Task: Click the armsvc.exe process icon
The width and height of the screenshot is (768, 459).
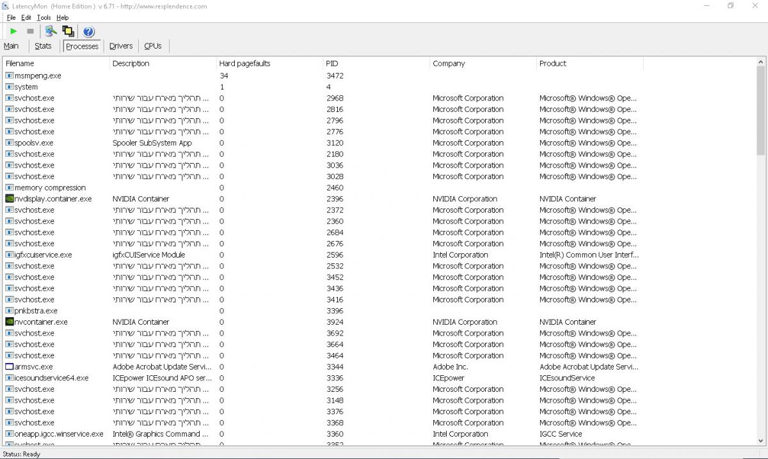Action: pyautogui.click(x=9, y=367)
